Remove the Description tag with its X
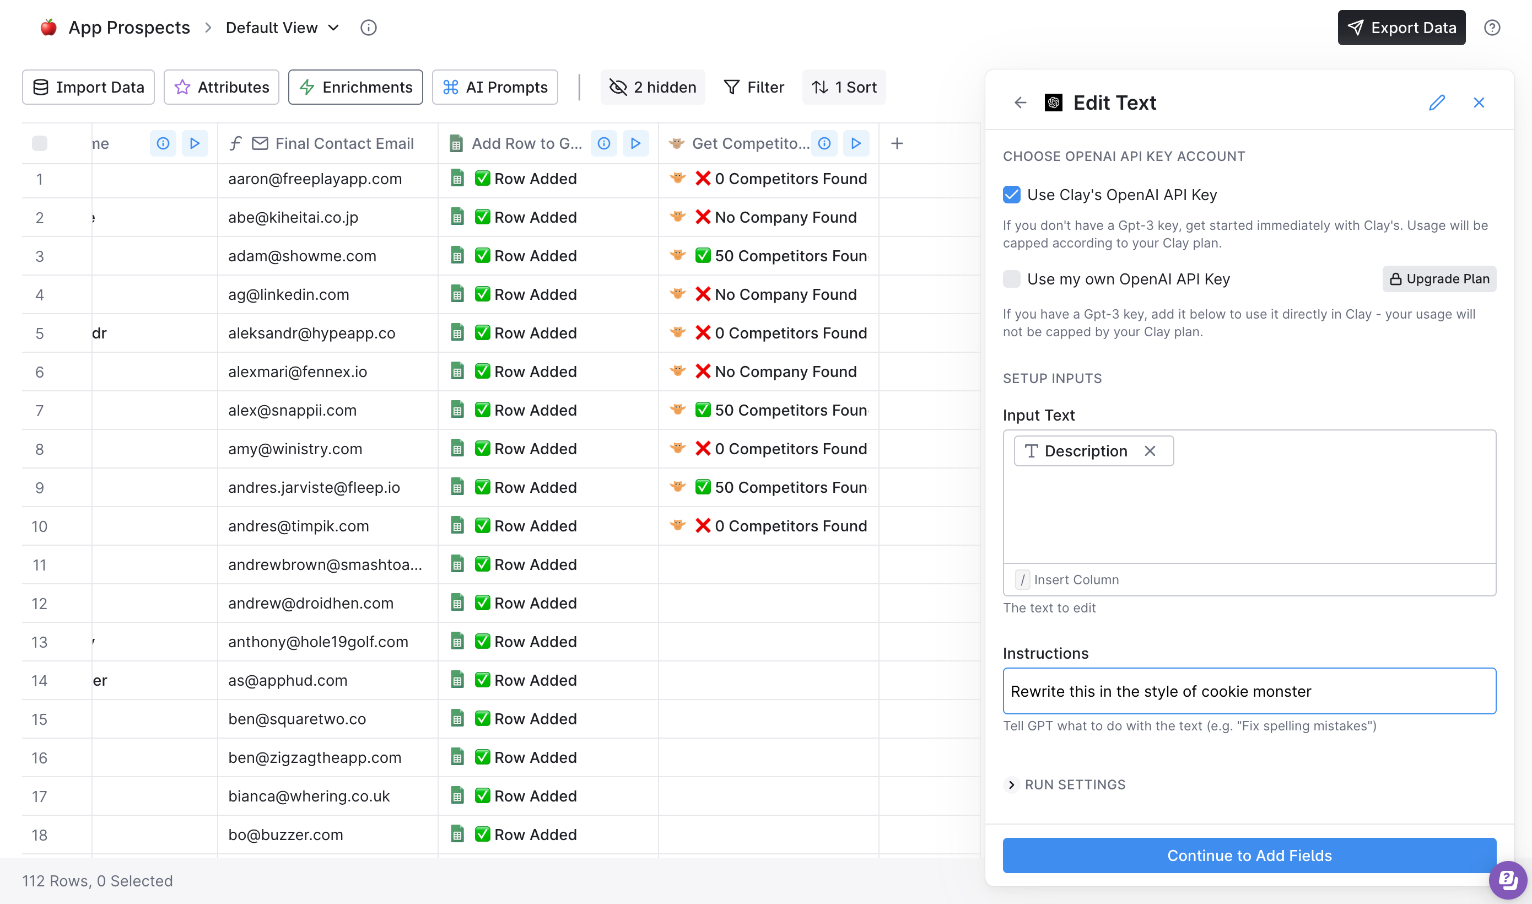The image size is (1532, 904). click(1150, 451)
